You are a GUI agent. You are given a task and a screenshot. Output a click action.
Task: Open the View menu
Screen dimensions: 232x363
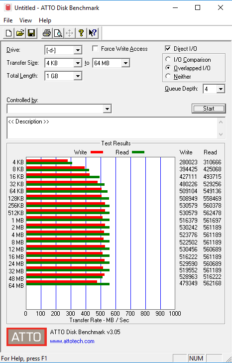[x=25, y=20]
